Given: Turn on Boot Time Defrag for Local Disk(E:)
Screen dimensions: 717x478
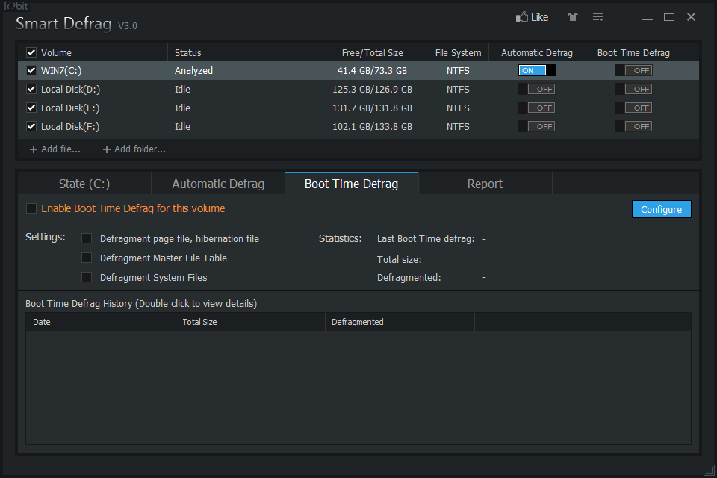Looking at the screenshot, I should 634,108.
